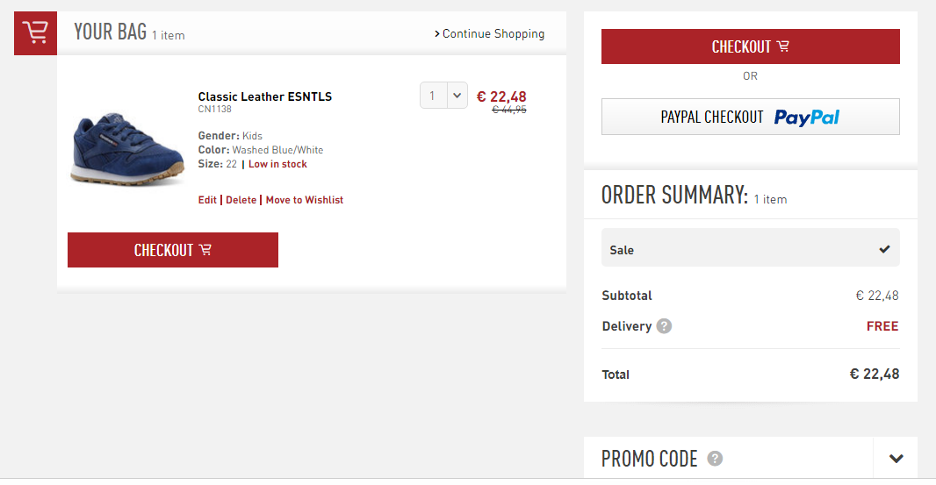Toggle the Sale row in Order Summary
This screenshot has width=936, height=485.
click(750, 249)
